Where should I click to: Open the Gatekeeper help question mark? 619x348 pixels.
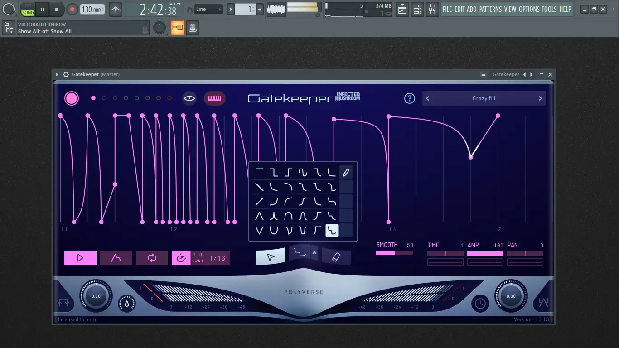409,98
